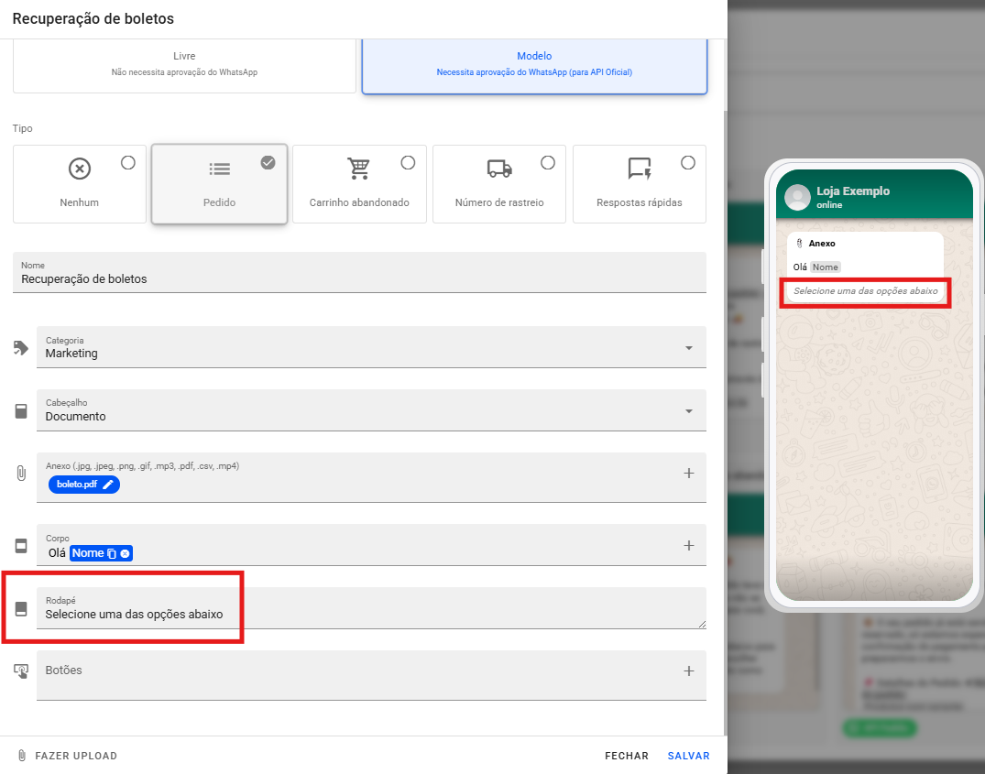Click the plus icon in the Anexo field
This screenshot has width=985, height=774.
(x=689, y=474)
